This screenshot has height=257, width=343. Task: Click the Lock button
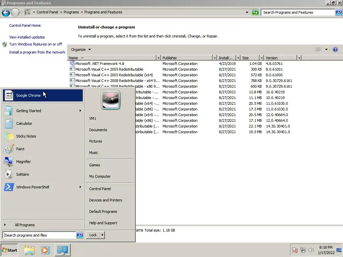pos(93,235)
